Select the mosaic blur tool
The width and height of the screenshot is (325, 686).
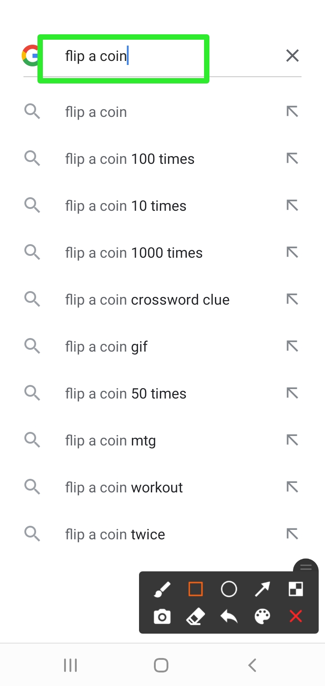tap(296, 589)
